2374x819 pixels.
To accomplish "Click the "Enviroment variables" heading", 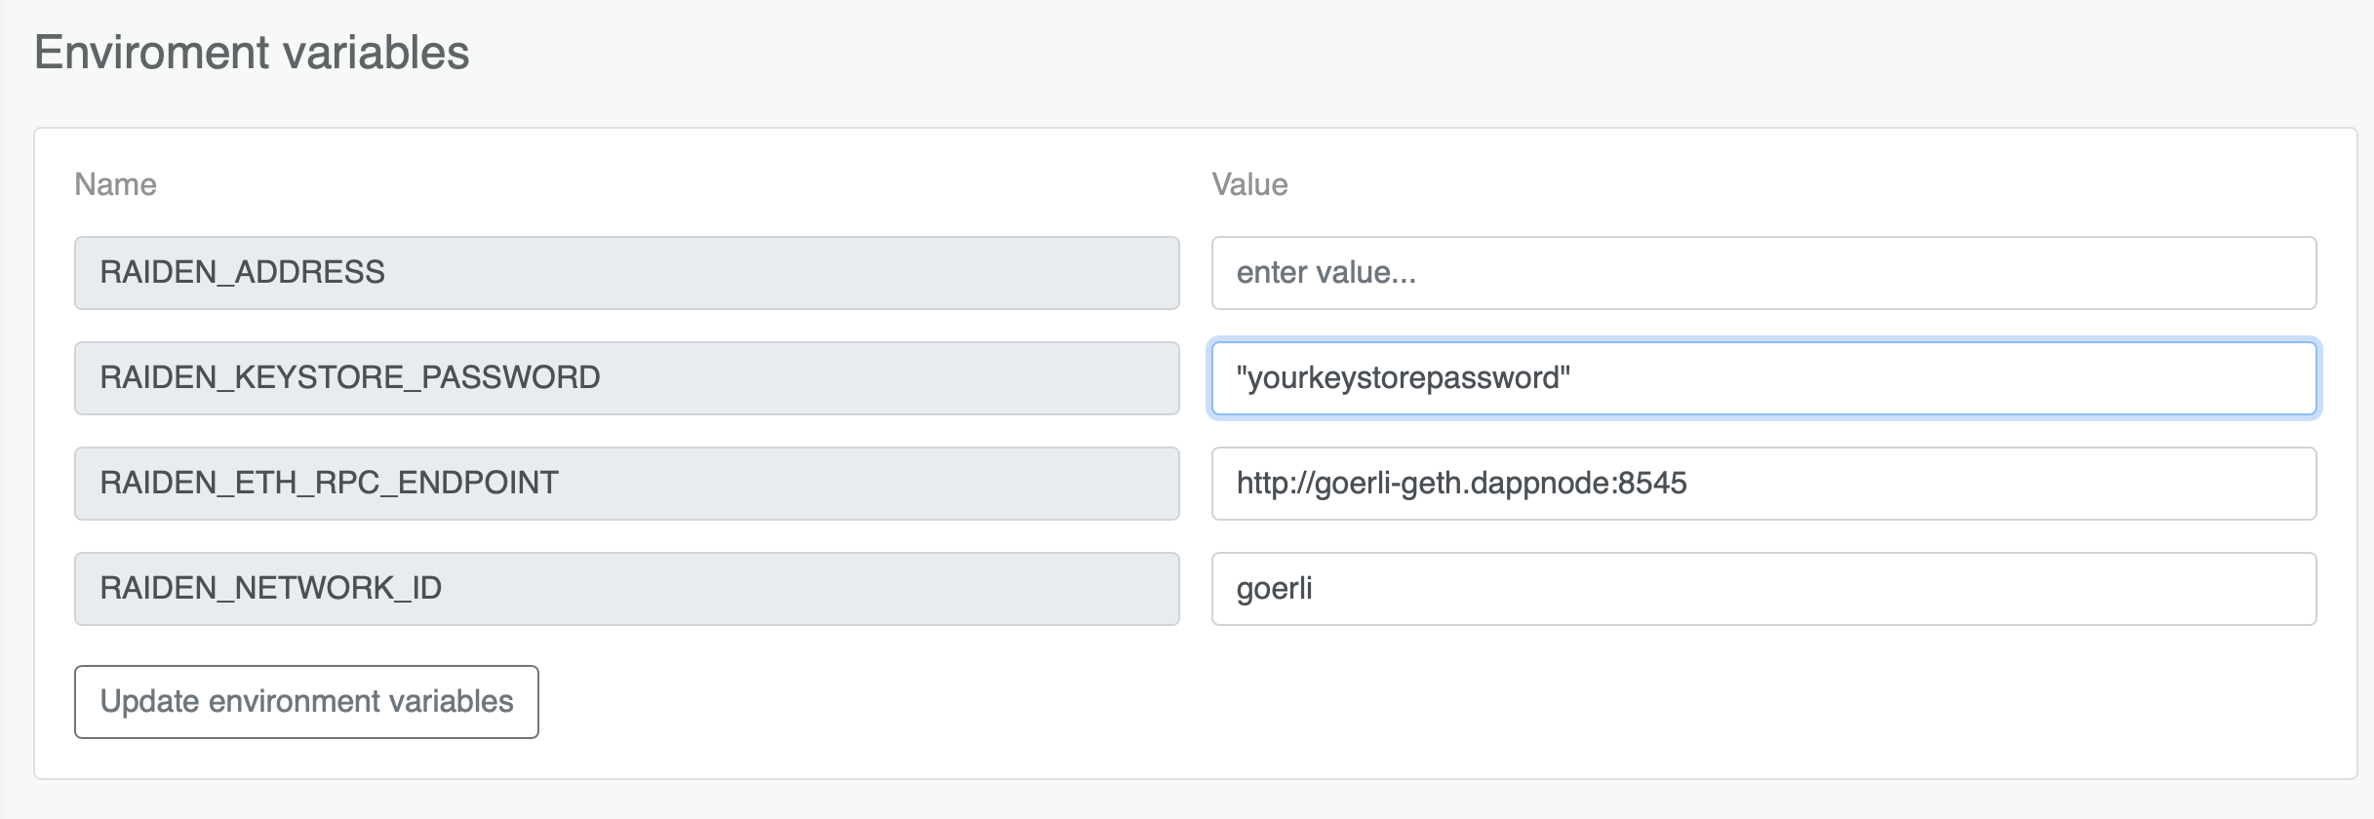I will [252, 53].
